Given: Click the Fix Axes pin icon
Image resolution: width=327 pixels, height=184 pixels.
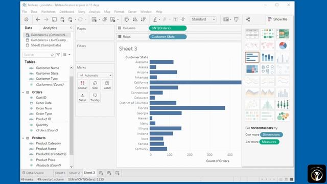Looking at the screenshot, I should (183, 19).
